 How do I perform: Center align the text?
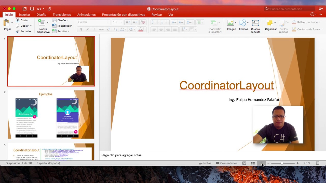[x=161, y=29]
